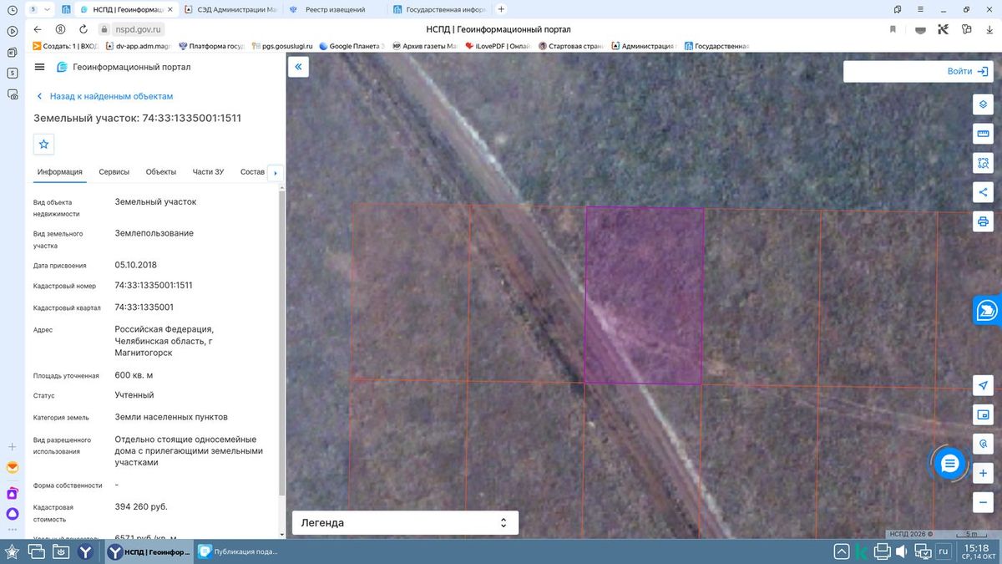Select the ruler measurement tool
The image size is (1002, 564).
[983, 134]
